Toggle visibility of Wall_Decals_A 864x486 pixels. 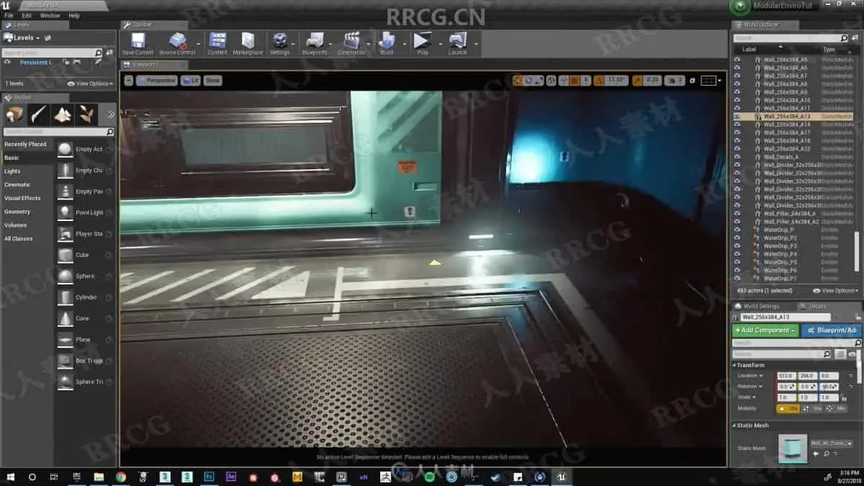tap(737, 156)
